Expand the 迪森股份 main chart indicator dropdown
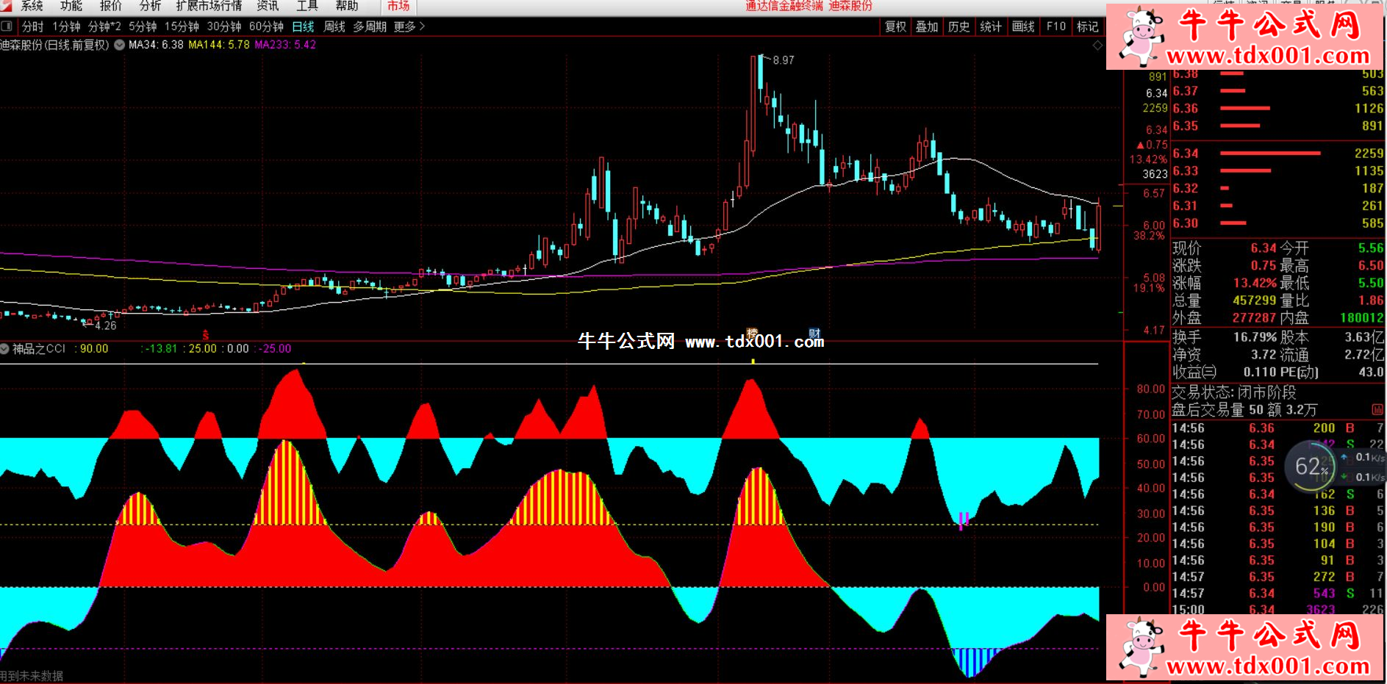 (119, 45)
